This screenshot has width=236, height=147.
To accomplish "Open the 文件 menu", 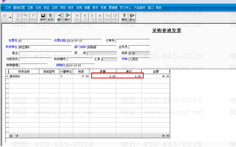I will click(x=8, y=8).
